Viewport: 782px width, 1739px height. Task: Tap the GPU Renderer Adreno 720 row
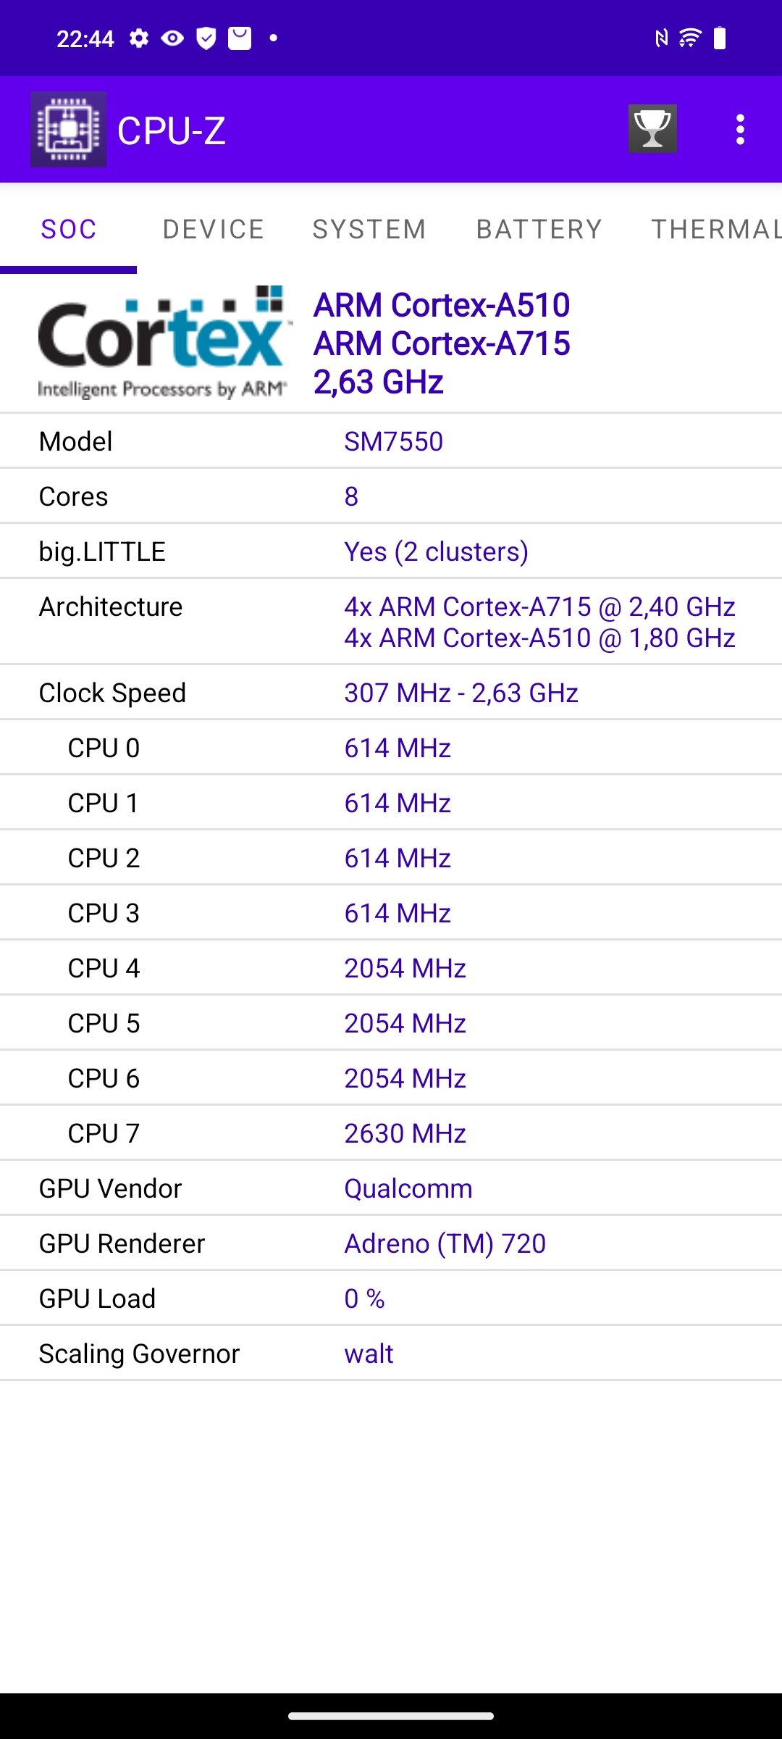(391, 1243)
